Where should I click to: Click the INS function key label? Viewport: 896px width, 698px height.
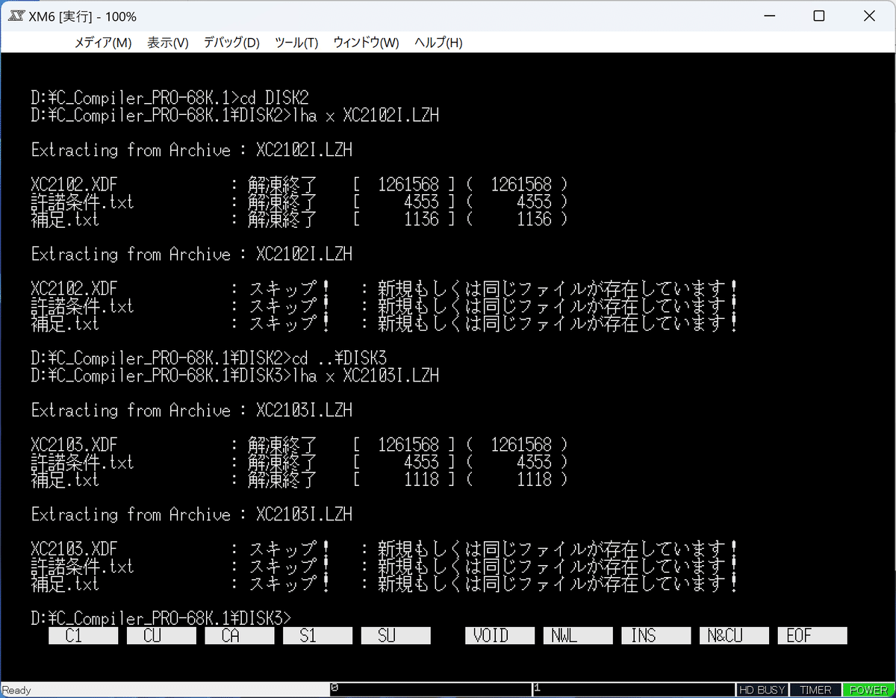tap(656, 635)
